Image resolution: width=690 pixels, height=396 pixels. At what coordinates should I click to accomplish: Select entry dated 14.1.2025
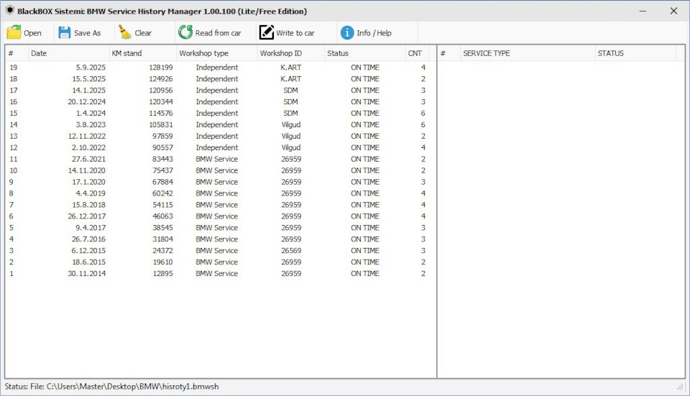[217, 91]
